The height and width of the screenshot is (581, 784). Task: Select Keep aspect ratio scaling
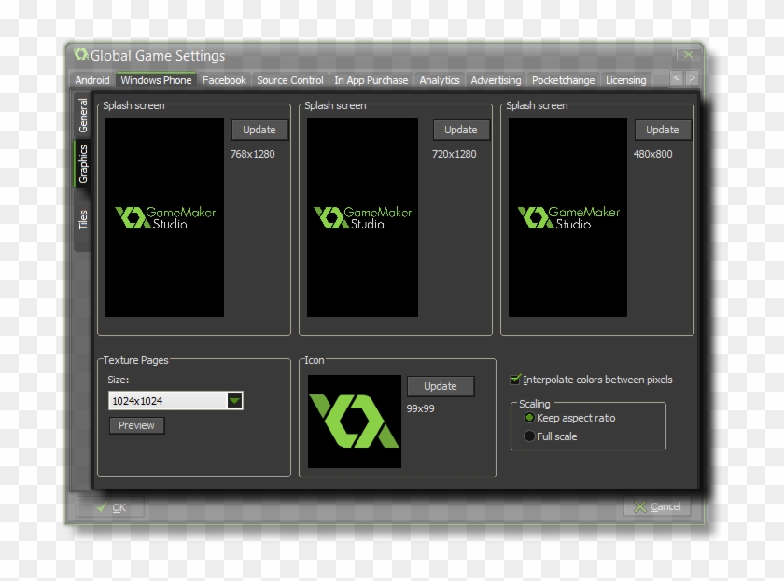[529, 418]
